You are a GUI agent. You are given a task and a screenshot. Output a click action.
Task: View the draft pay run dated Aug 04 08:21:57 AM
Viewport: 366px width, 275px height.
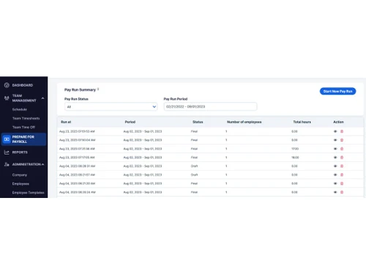335,175
